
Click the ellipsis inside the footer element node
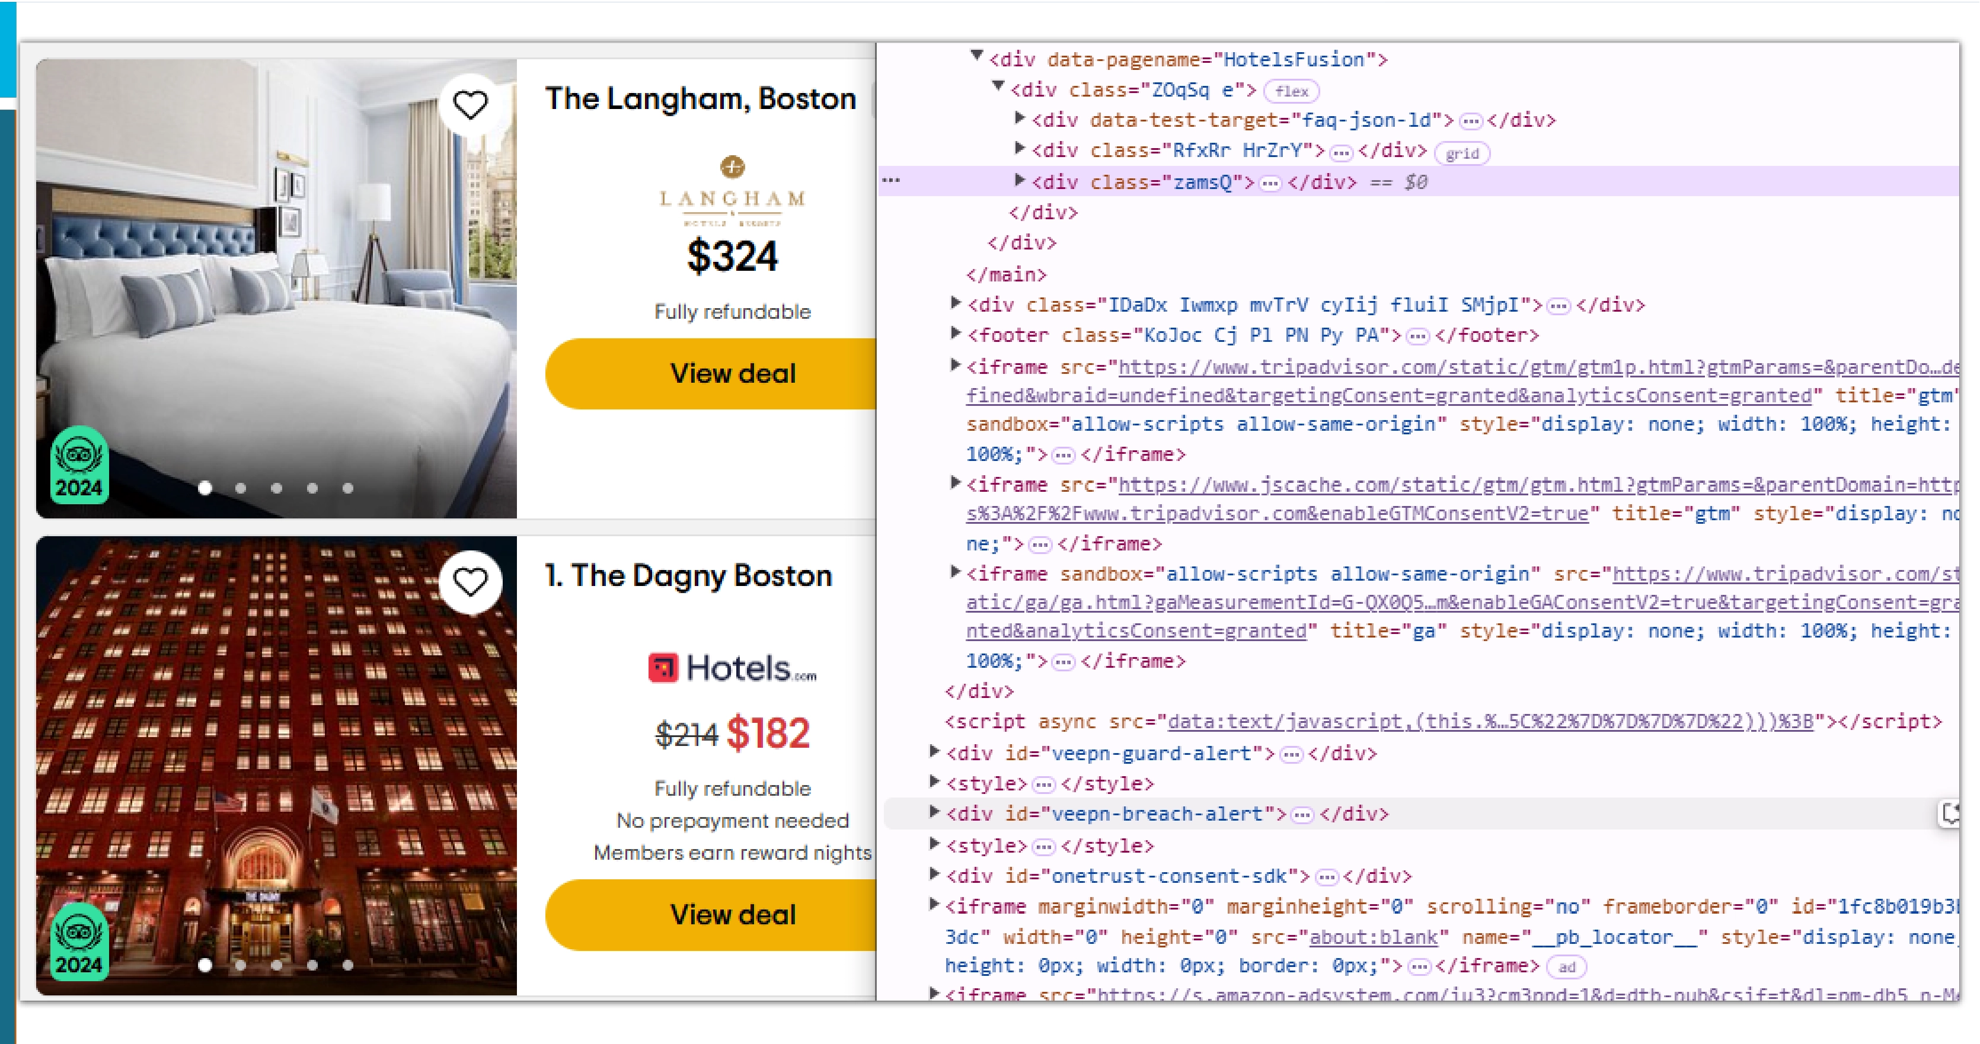tap(1418, 336)
